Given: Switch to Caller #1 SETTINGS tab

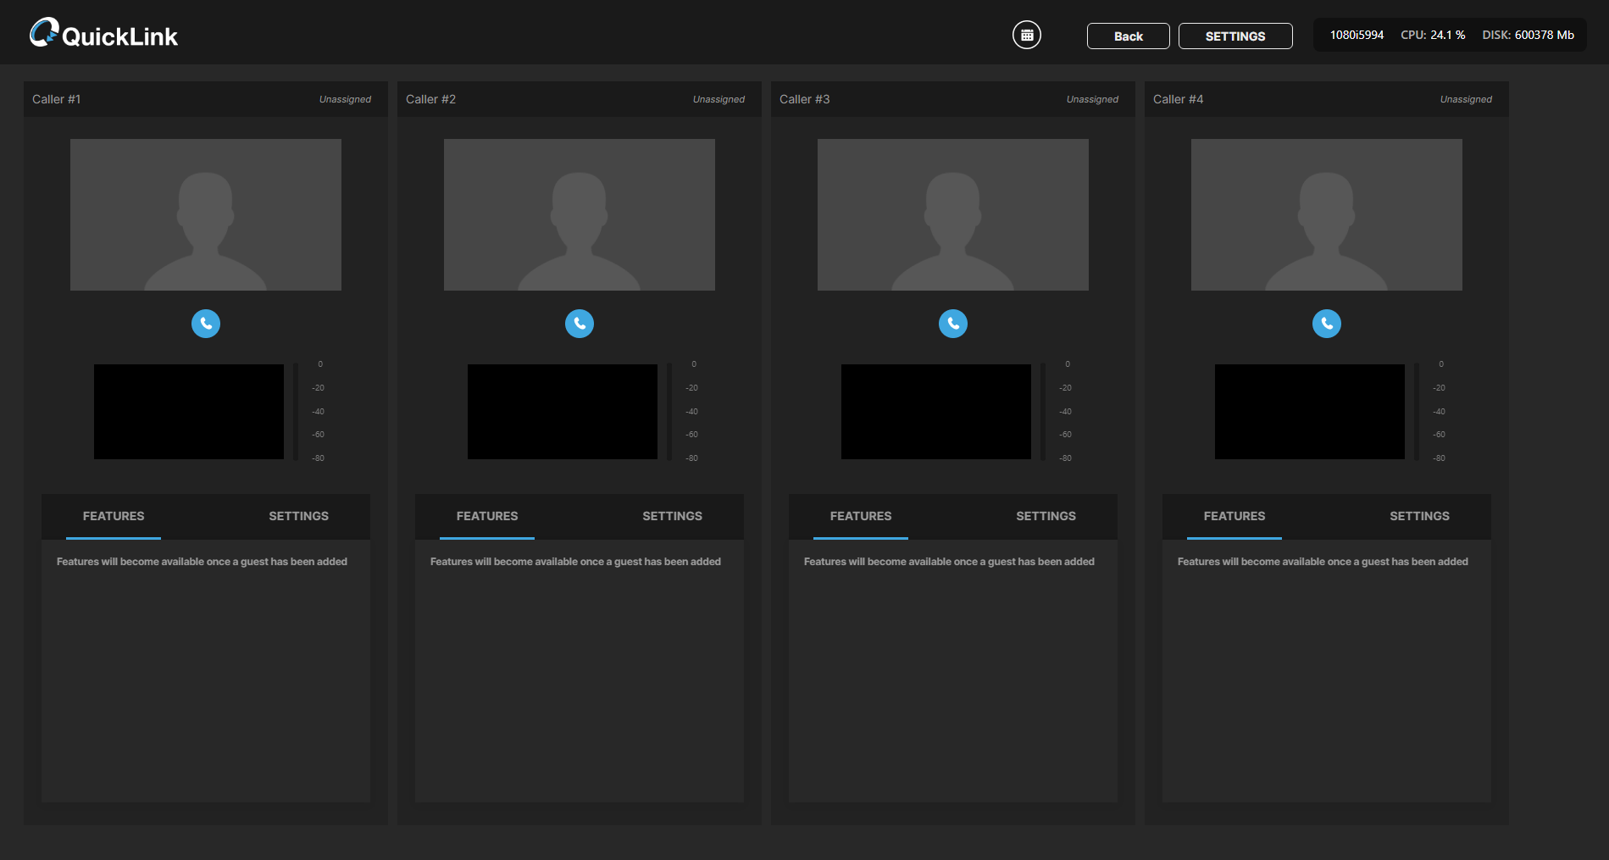Looking at the screenshot, I should [298, 516].
